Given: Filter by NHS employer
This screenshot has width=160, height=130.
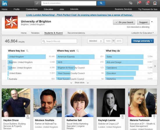Looking at the screenshot, I should [x=80, y=62].
